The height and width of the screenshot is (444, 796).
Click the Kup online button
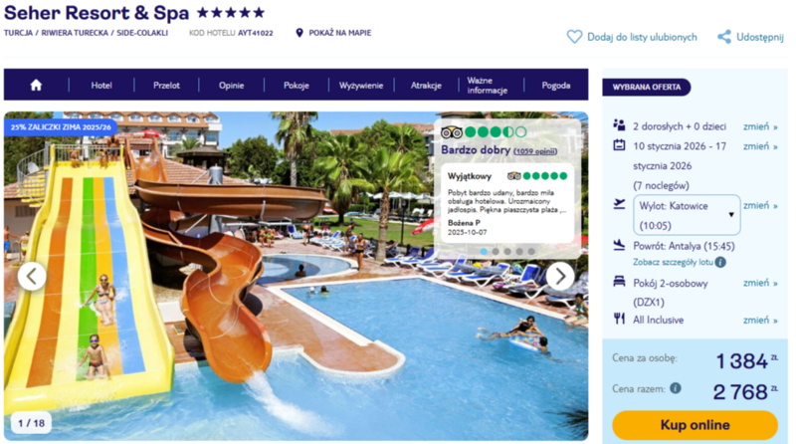pos(695,425)
